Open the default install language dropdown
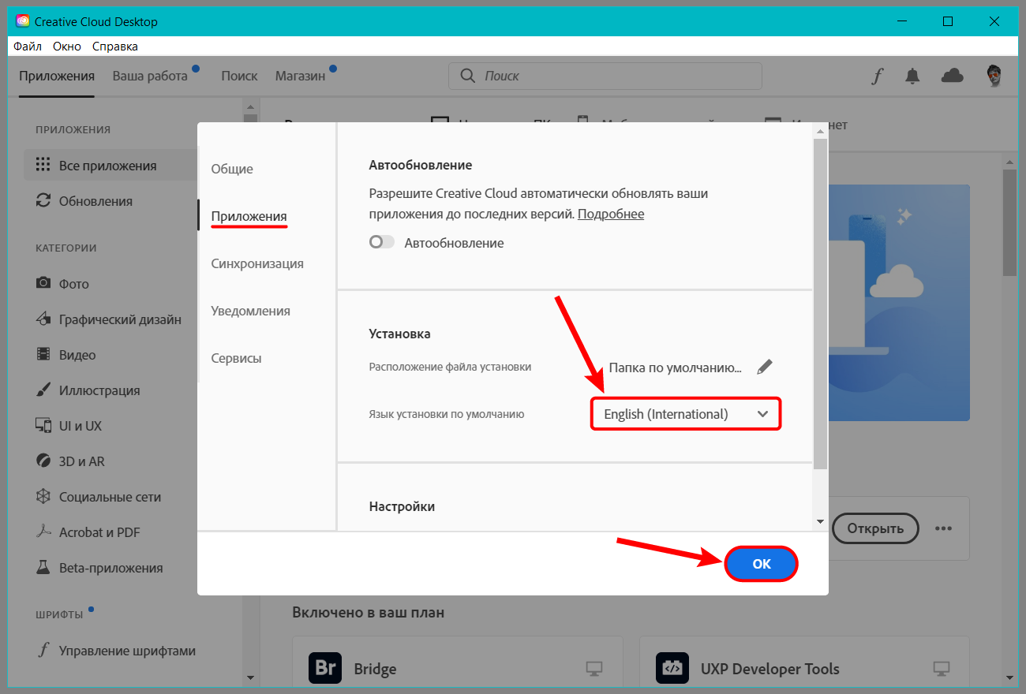The image size is (1026, 694). (686, 414)
